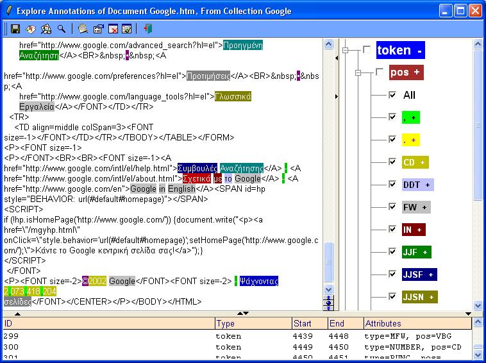Select annotation row with ID 300
486x363 pixels.
click(237, 347)
